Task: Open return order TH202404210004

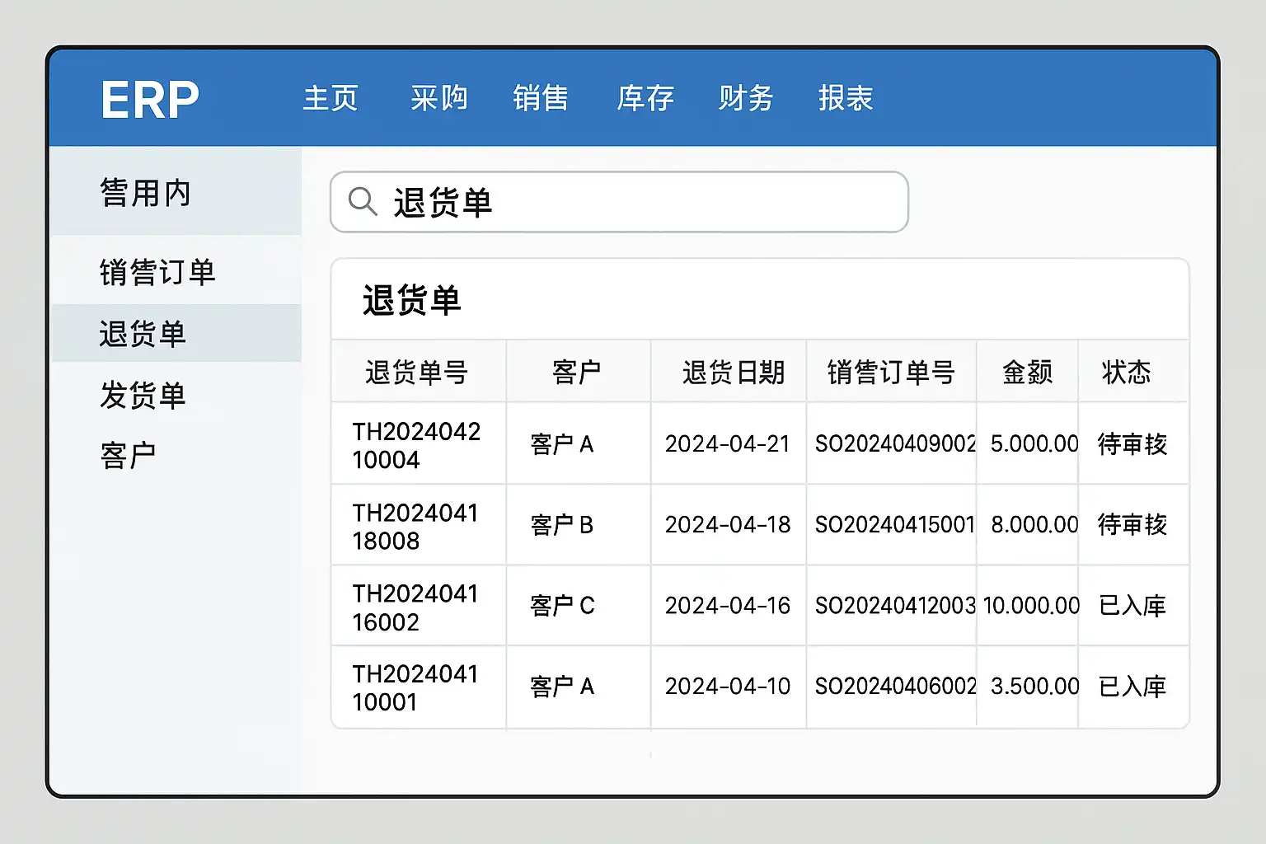Action: (416, 445)
